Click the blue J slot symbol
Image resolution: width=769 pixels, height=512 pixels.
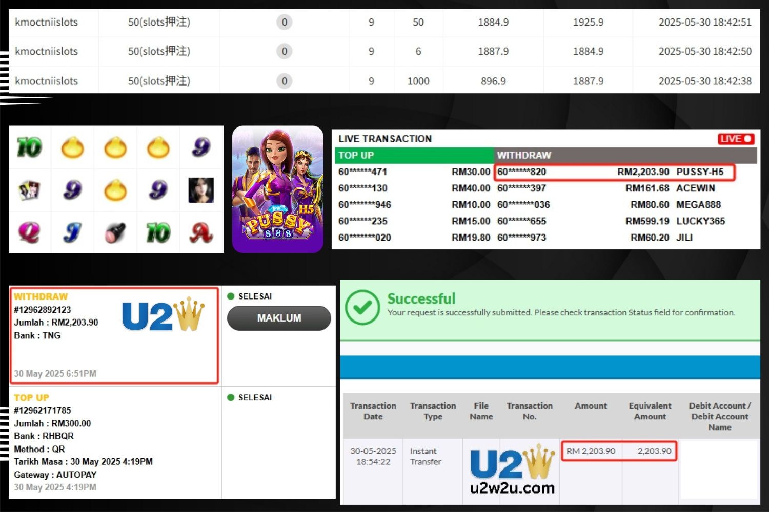[x=72, y=232]
